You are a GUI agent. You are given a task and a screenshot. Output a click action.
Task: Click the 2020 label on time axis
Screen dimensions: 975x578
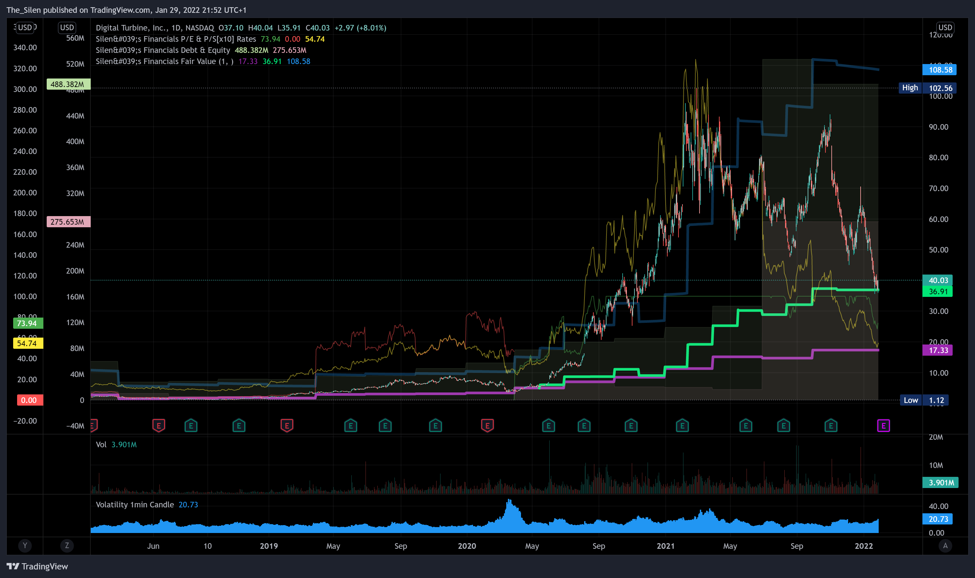point(467,546)
